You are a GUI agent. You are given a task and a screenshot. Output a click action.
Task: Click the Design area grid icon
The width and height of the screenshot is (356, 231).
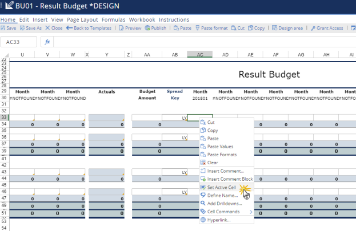[274, 28]
